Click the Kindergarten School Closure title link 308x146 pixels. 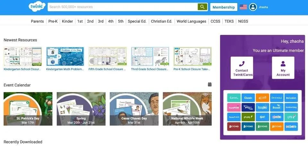point(22,69)
